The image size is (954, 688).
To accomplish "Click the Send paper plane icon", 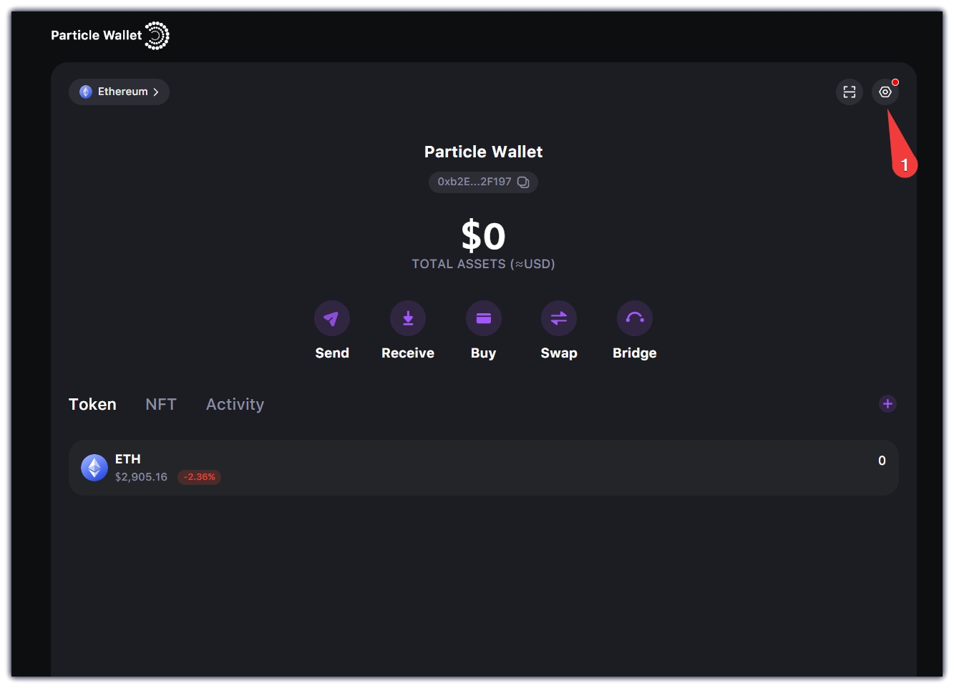I will click(x=331, y=318).
